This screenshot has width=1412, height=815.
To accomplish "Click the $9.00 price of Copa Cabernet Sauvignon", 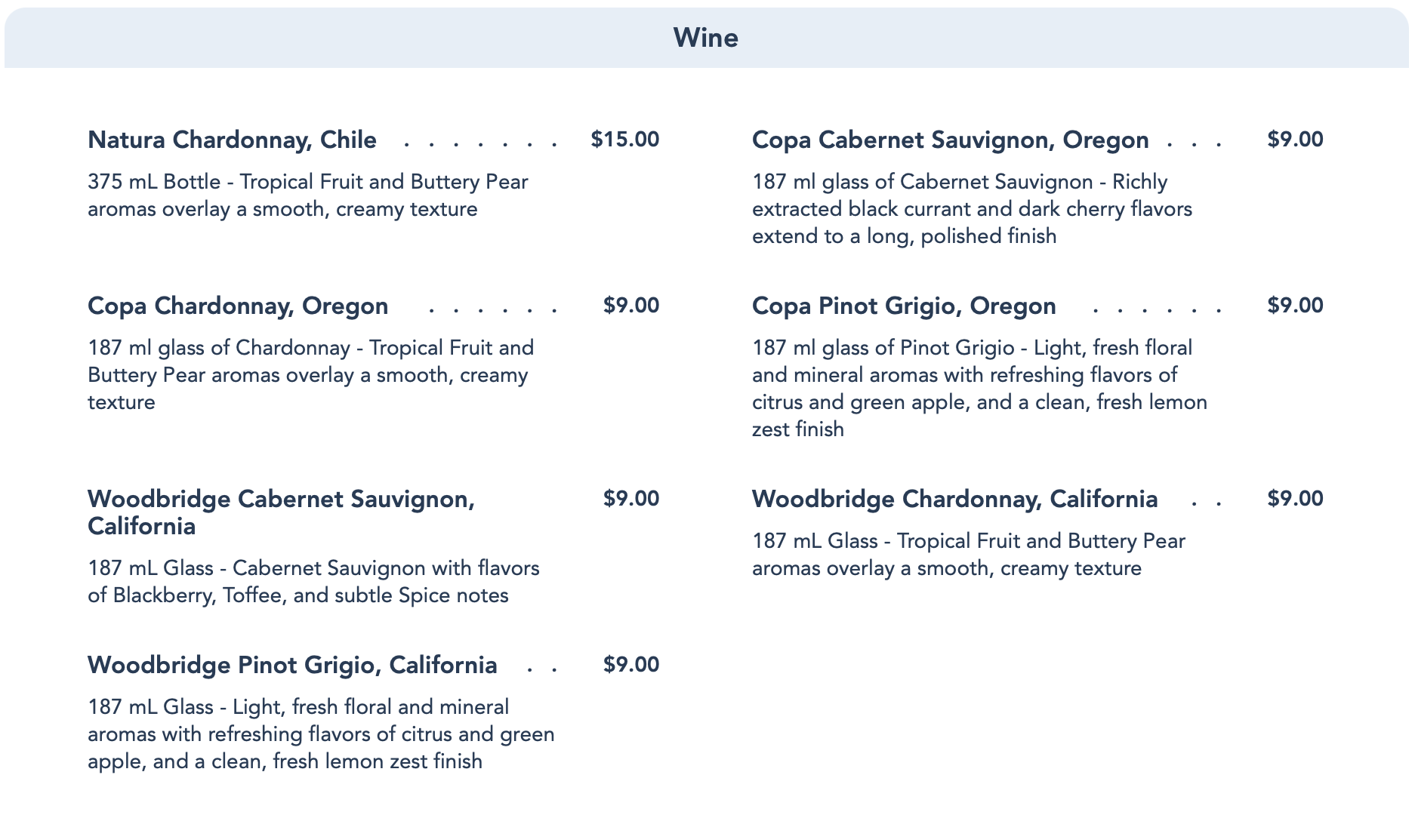I will [x=1295, y=140].
